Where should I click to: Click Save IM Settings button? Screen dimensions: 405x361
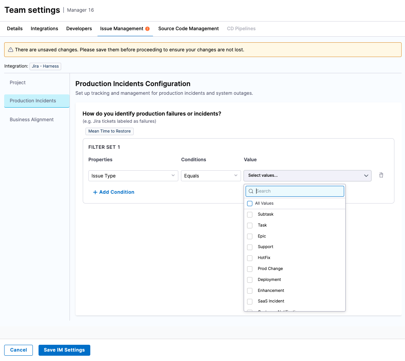[x=64, y=350]
